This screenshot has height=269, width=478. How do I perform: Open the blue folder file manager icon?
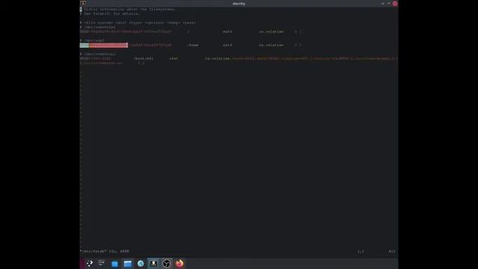tap(114, 264)
